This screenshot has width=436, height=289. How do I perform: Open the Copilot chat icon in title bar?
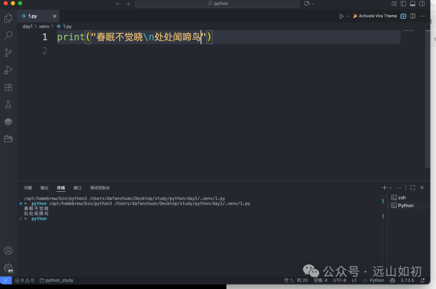click(x=307, y=4)
